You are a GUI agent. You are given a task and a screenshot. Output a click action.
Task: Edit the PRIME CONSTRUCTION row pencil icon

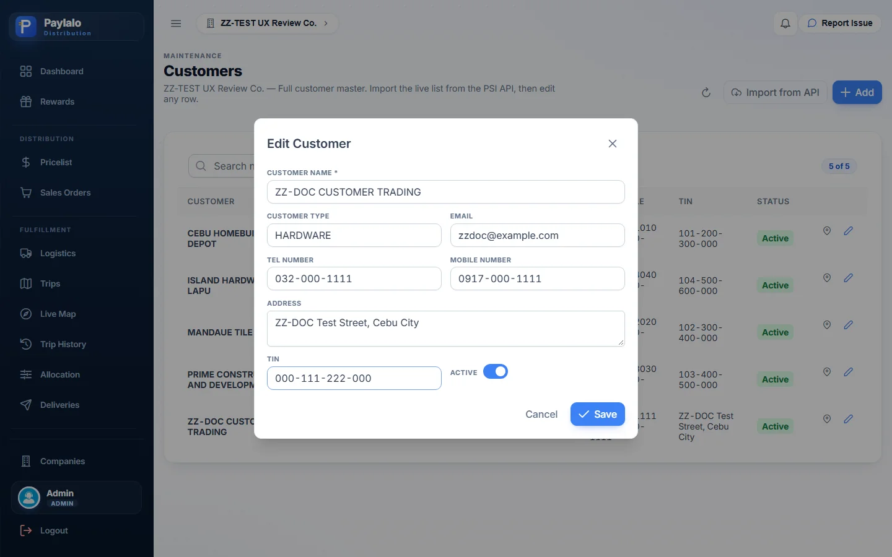pos(849,372)
